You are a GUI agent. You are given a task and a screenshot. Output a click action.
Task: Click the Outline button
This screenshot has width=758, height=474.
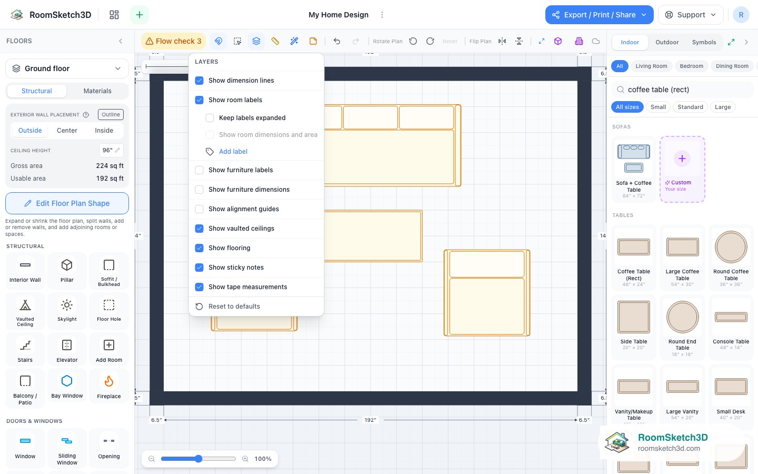coord(111,114)
